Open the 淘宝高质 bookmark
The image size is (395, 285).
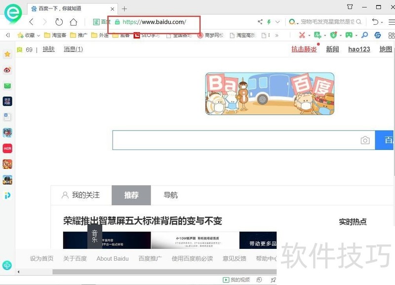pos(243,35)
